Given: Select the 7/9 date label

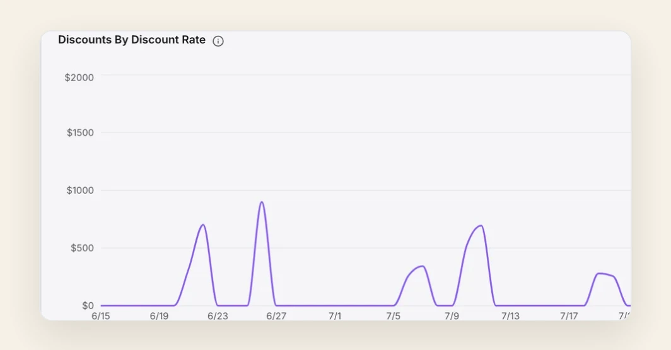Looking at the screenshot, I should click(x=452, y=316).
